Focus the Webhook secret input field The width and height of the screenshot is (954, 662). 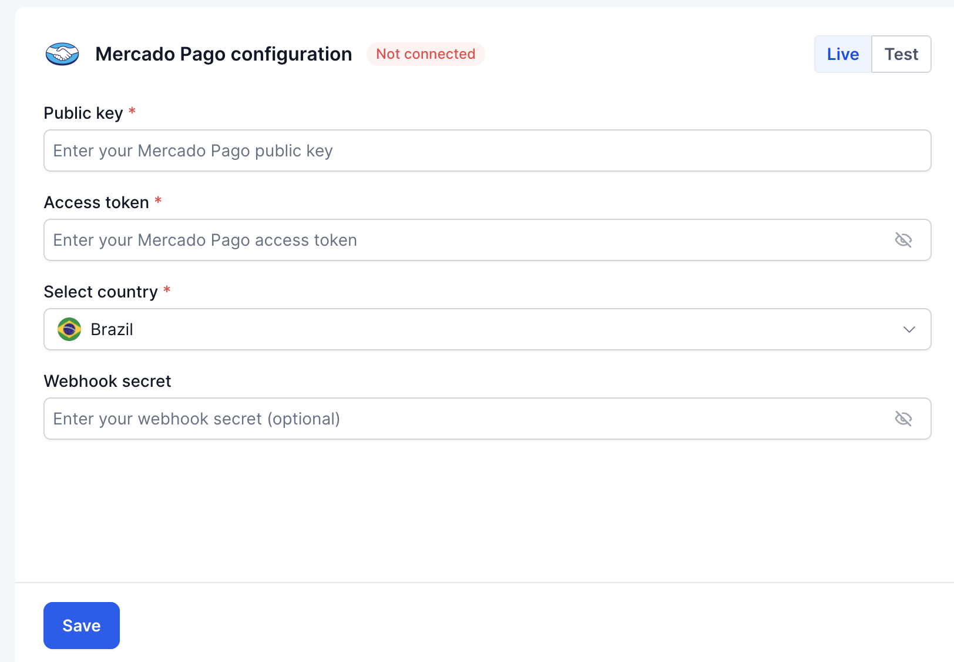[488, 419]
